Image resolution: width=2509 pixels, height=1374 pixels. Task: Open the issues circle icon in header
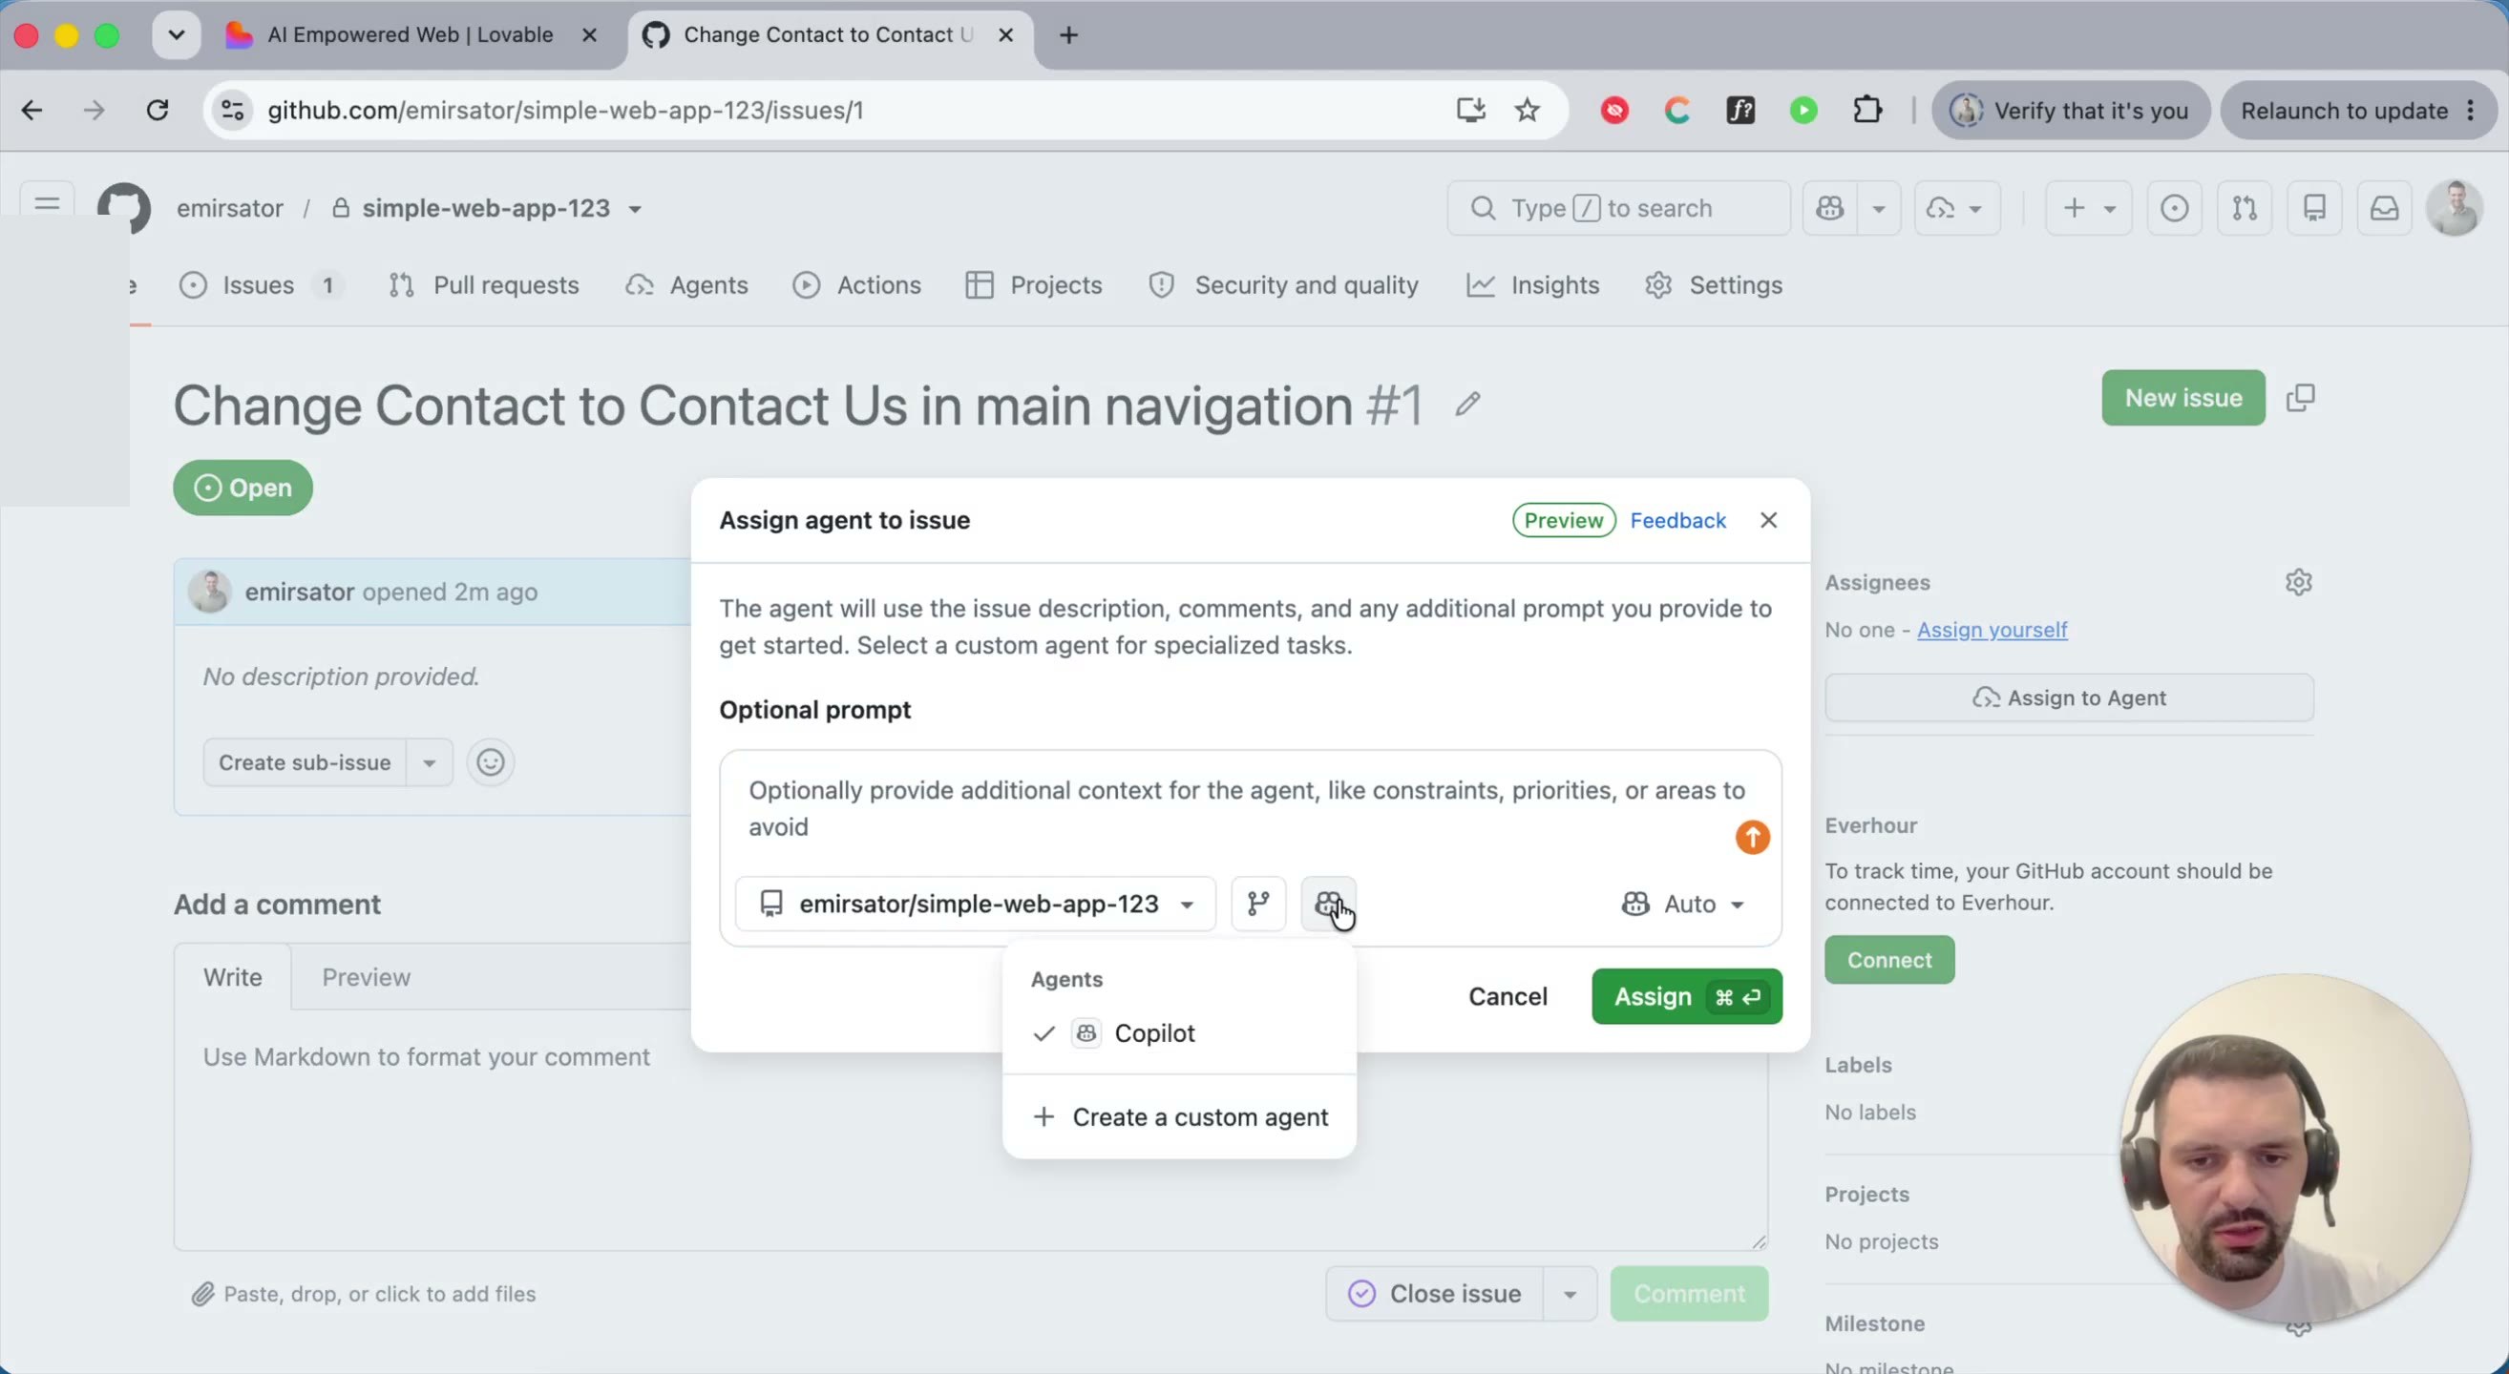pyautogui.click(x=2175, y=208)
